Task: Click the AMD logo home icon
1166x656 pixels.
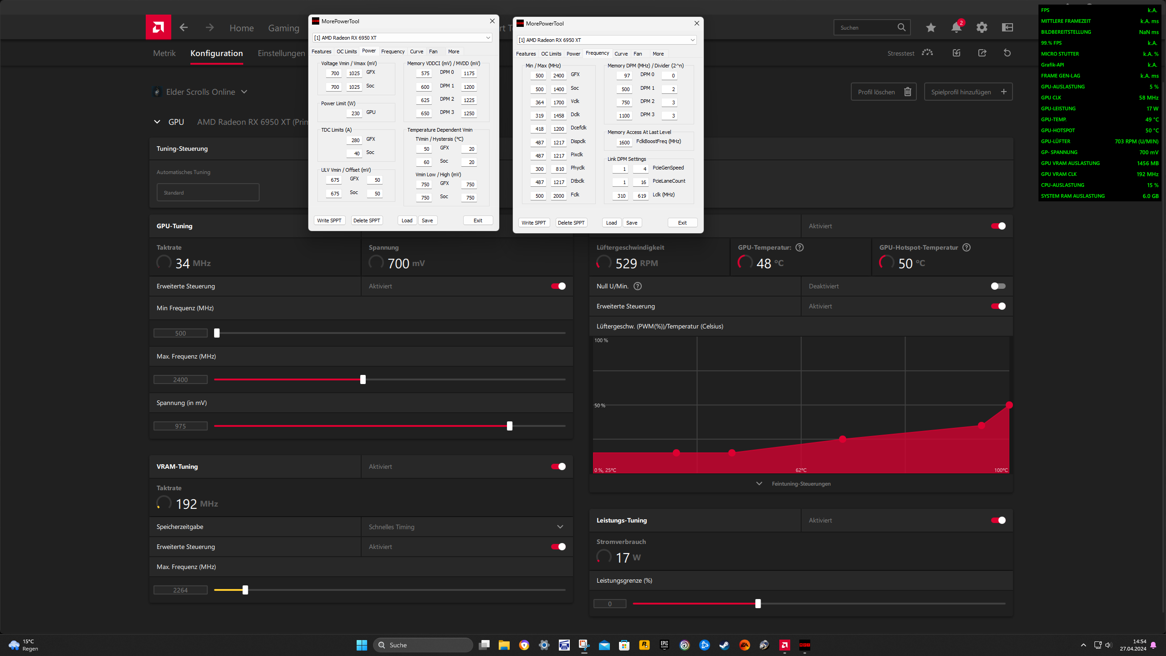Action: coord(158,27)
